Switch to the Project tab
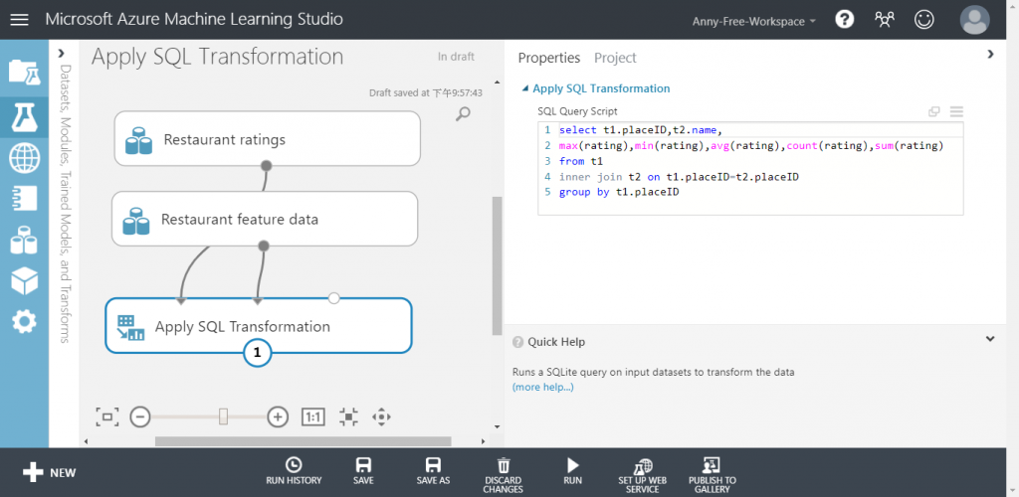The height and width of the screenshot is (497, 1019). [615, 58]
